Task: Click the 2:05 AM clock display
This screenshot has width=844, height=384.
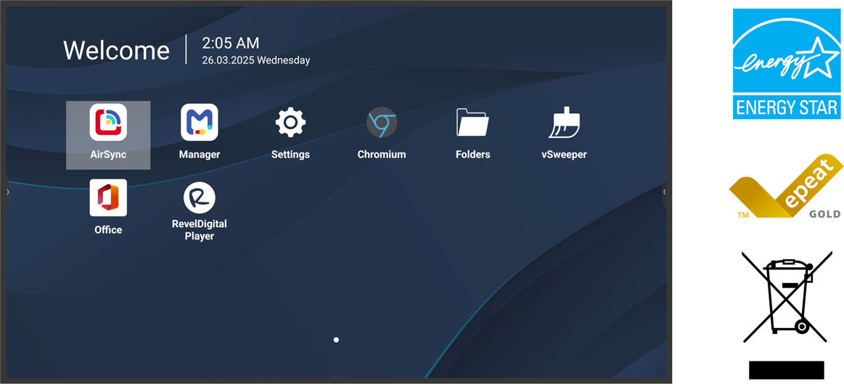Action: (230, 44)
